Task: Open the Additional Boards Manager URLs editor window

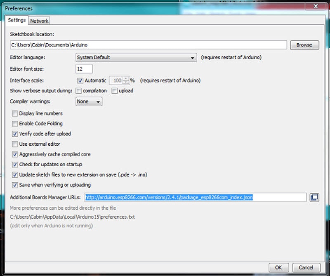Action: coord(313,197)
